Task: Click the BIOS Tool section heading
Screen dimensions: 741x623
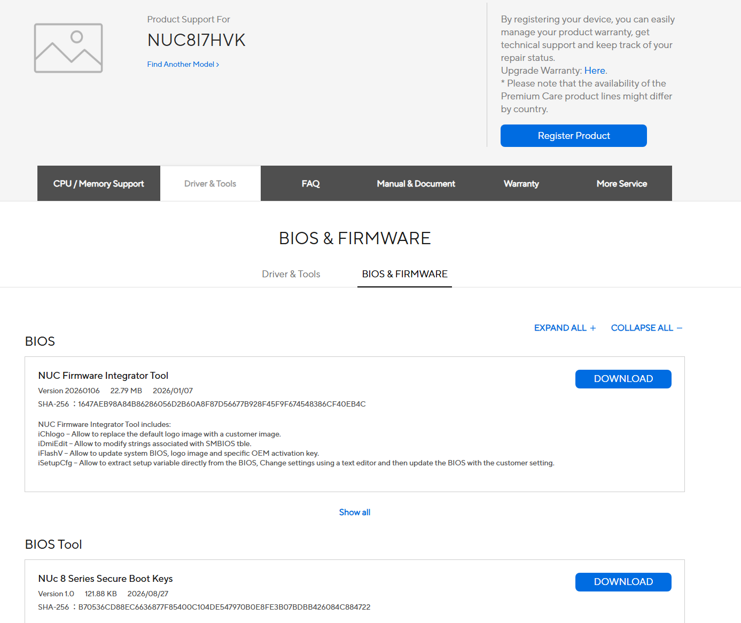Action: click(x=53, y=544)
